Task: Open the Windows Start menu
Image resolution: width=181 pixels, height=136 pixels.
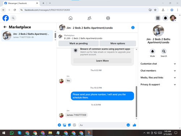Action: pos(4,133)
